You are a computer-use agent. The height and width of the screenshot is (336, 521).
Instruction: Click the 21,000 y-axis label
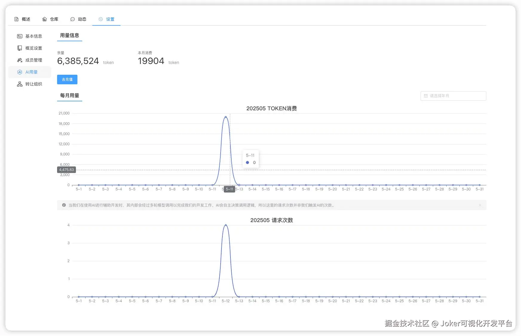(64, 113)
